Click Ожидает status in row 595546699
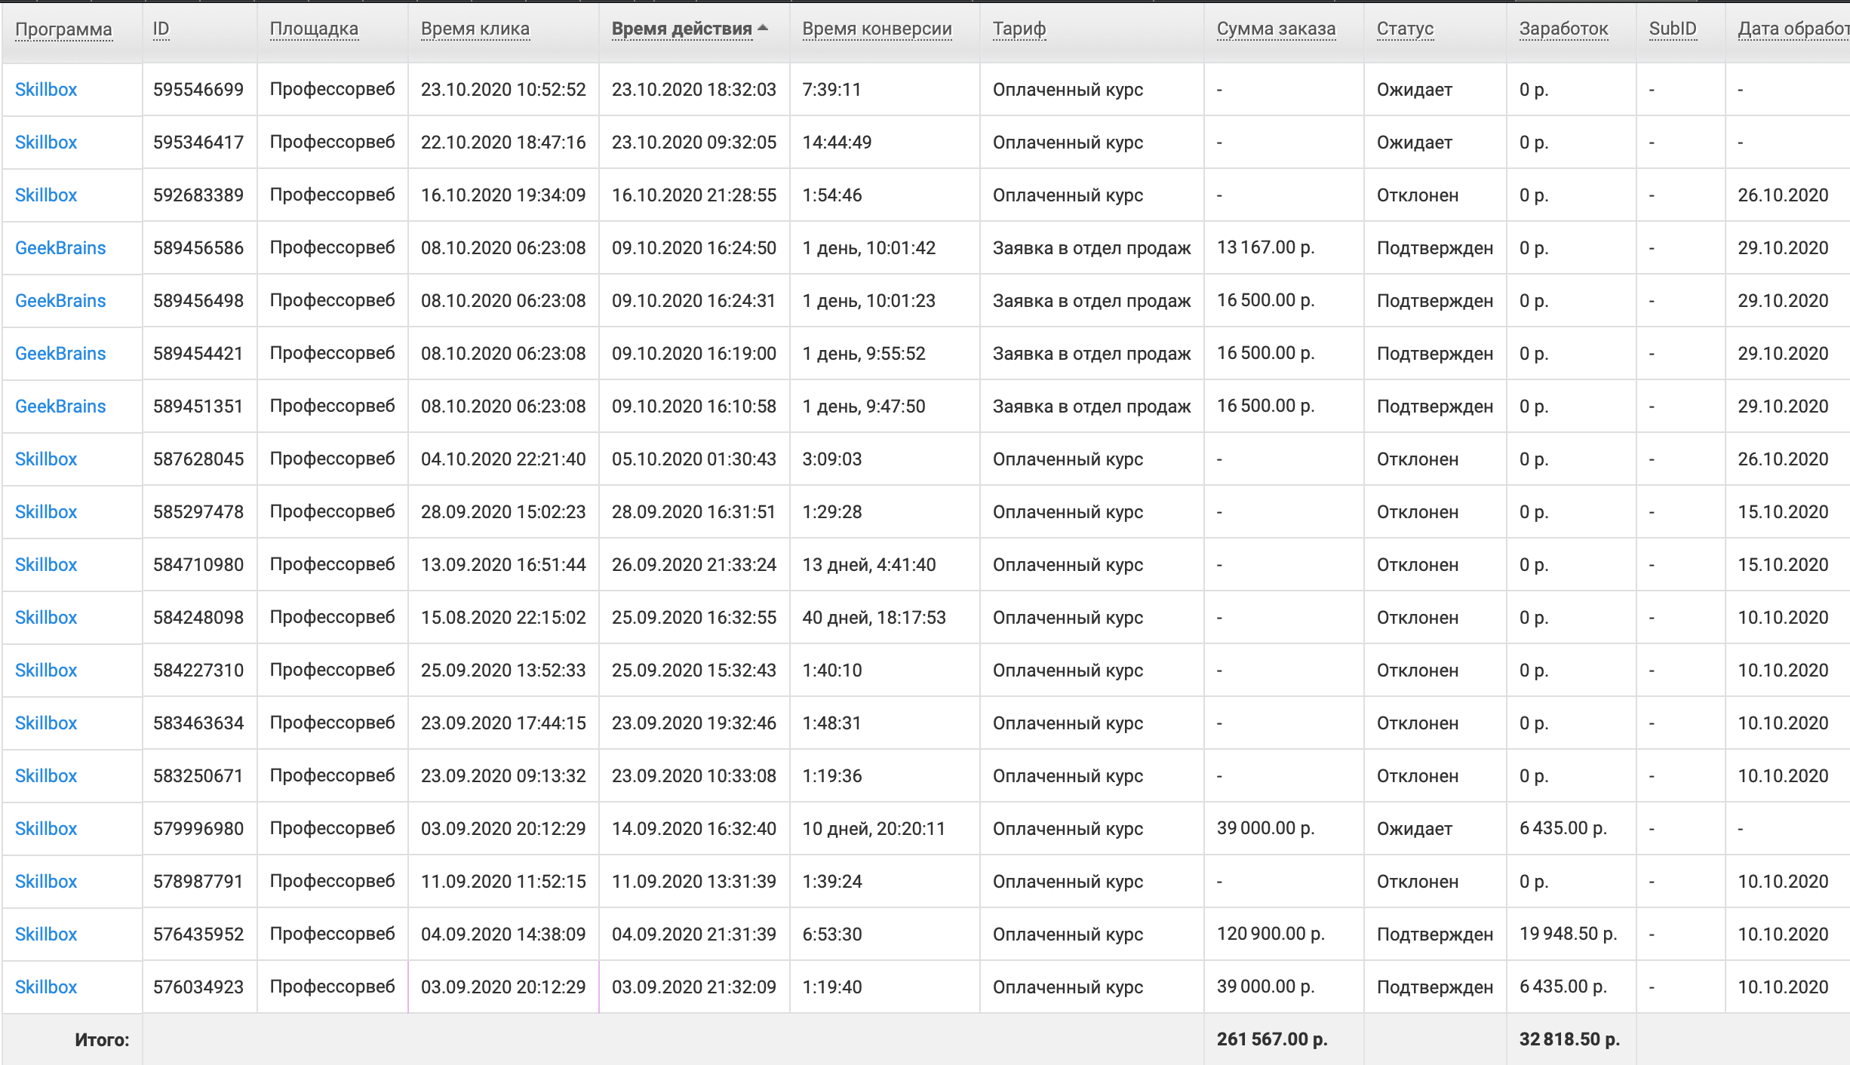The image size is (1850, 1065). click(1415, 90)
